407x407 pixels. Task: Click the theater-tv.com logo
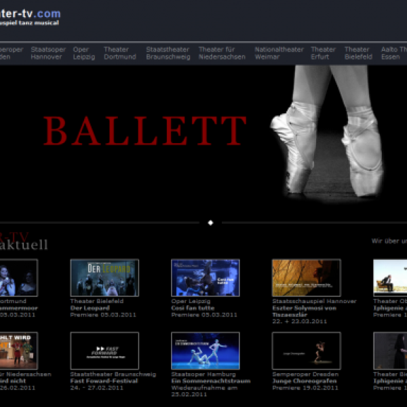click(x=30, y=17)
